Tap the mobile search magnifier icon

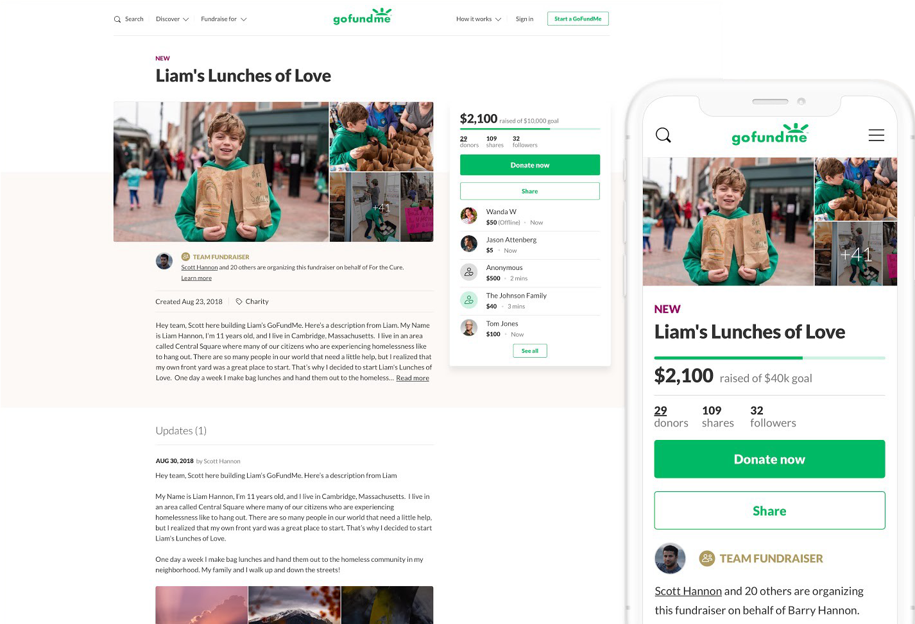(x=663, y=135)
